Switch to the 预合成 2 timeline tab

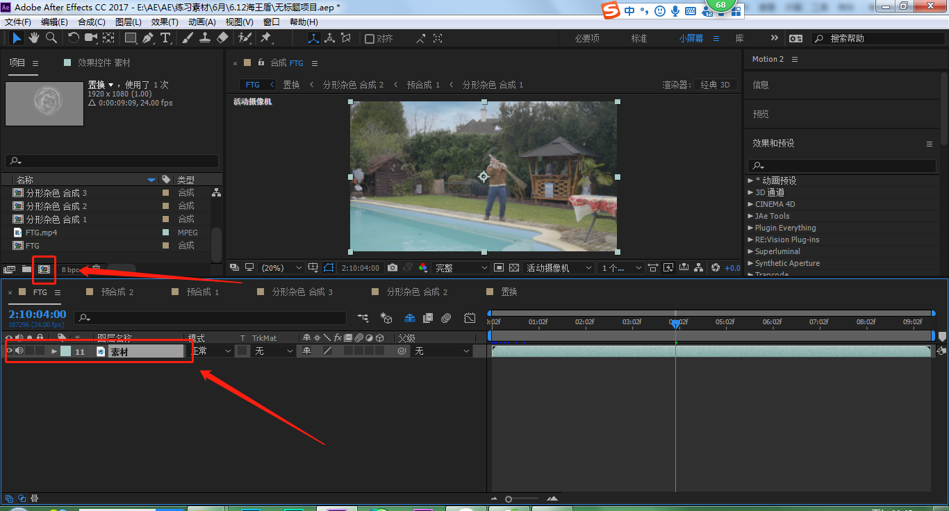click(117, 292)
